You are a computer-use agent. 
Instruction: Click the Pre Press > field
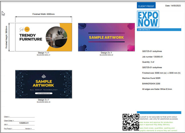(9, 129)
